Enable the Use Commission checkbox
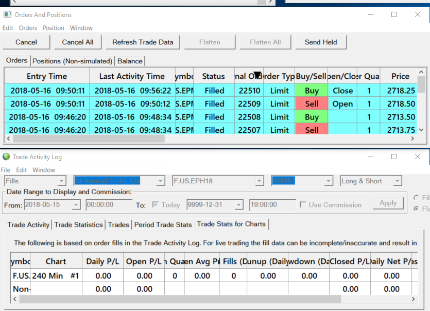Screen dimensions: 430x311 point(303,205)
